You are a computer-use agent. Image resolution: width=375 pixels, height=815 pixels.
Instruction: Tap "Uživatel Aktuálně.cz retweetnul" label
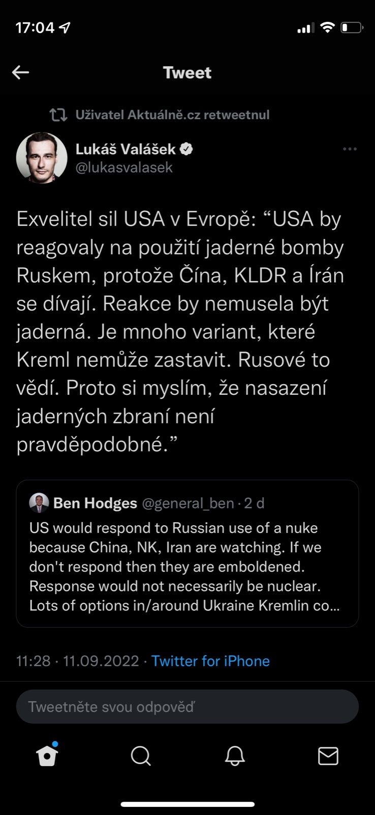[172, 115]
